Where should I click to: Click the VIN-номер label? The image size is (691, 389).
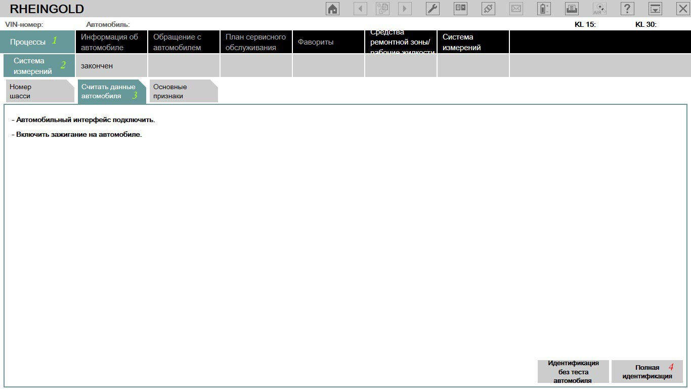pos(24,24)
